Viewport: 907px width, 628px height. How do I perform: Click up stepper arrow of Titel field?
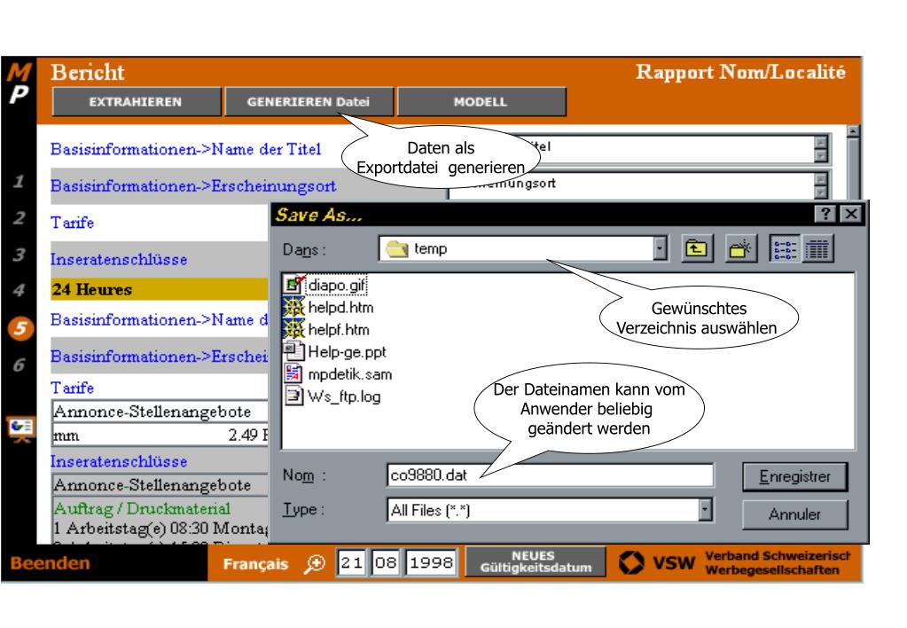tap(821, 142)
